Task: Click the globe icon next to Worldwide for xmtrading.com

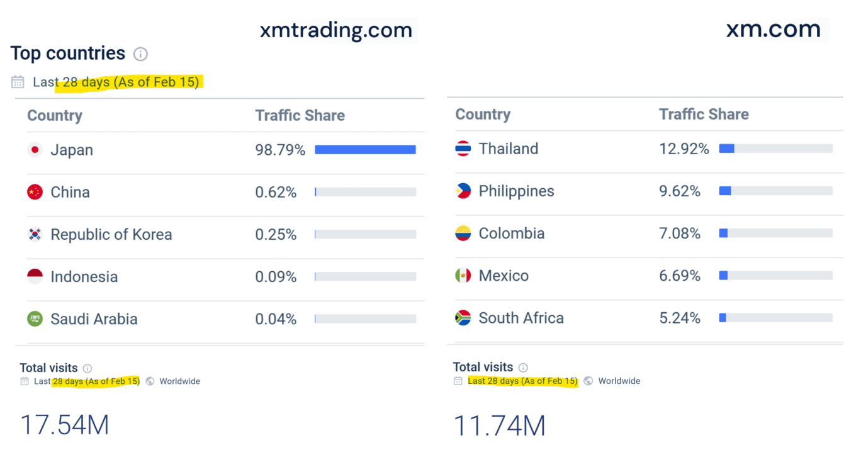Action: click(x=149, y=381)
